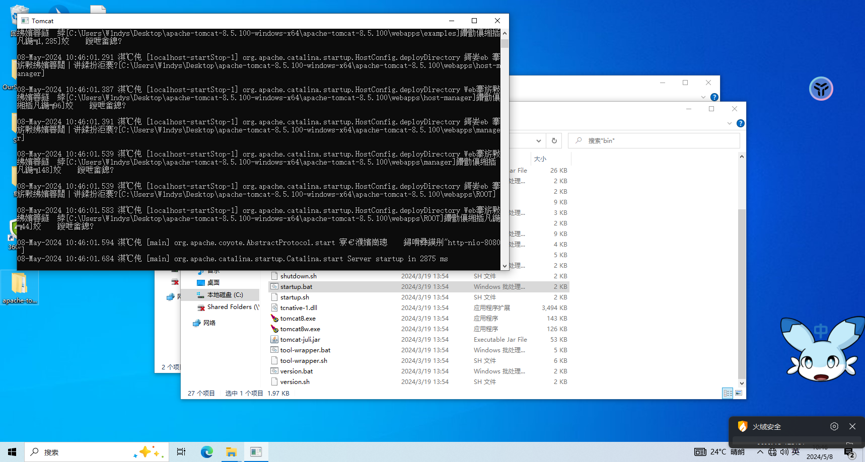
Task: Open help in the bin Explorer window
Action: pyautogui.click(x=740, y=123)
